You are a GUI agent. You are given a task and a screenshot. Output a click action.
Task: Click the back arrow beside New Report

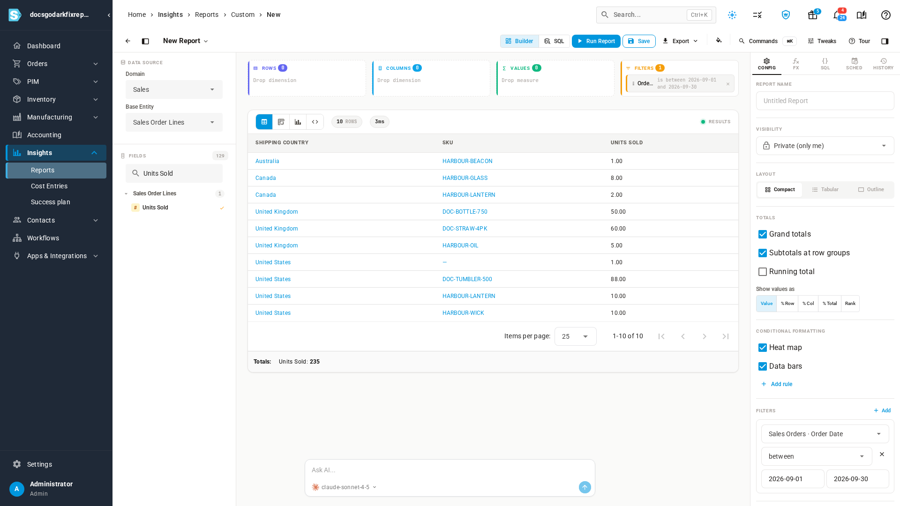tap(127, 41)
